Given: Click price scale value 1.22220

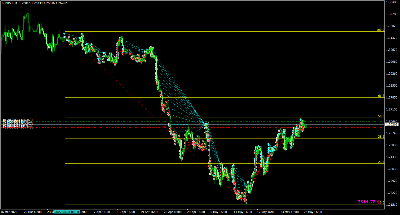Looking at the screenshot, I should tap(392, 193).
